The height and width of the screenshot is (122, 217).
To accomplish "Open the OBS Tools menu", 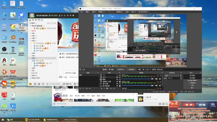I will 127,12.
